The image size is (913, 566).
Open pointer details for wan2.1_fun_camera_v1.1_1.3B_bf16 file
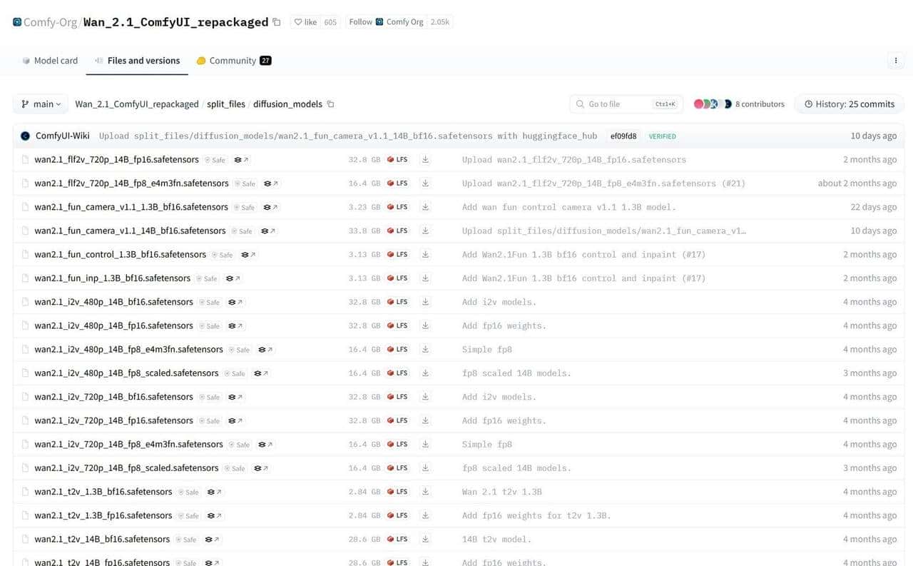pos(271,207)
